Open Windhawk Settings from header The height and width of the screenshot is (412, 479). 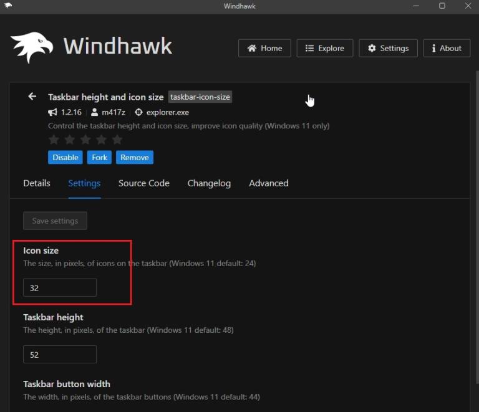pyautogui.click(x=388, y=48)
